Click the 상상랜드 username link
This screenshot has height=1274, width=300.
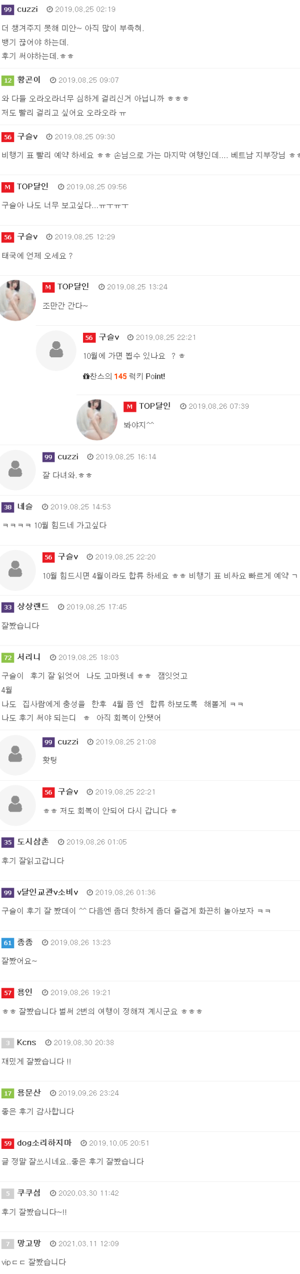(x=33, y=606)
